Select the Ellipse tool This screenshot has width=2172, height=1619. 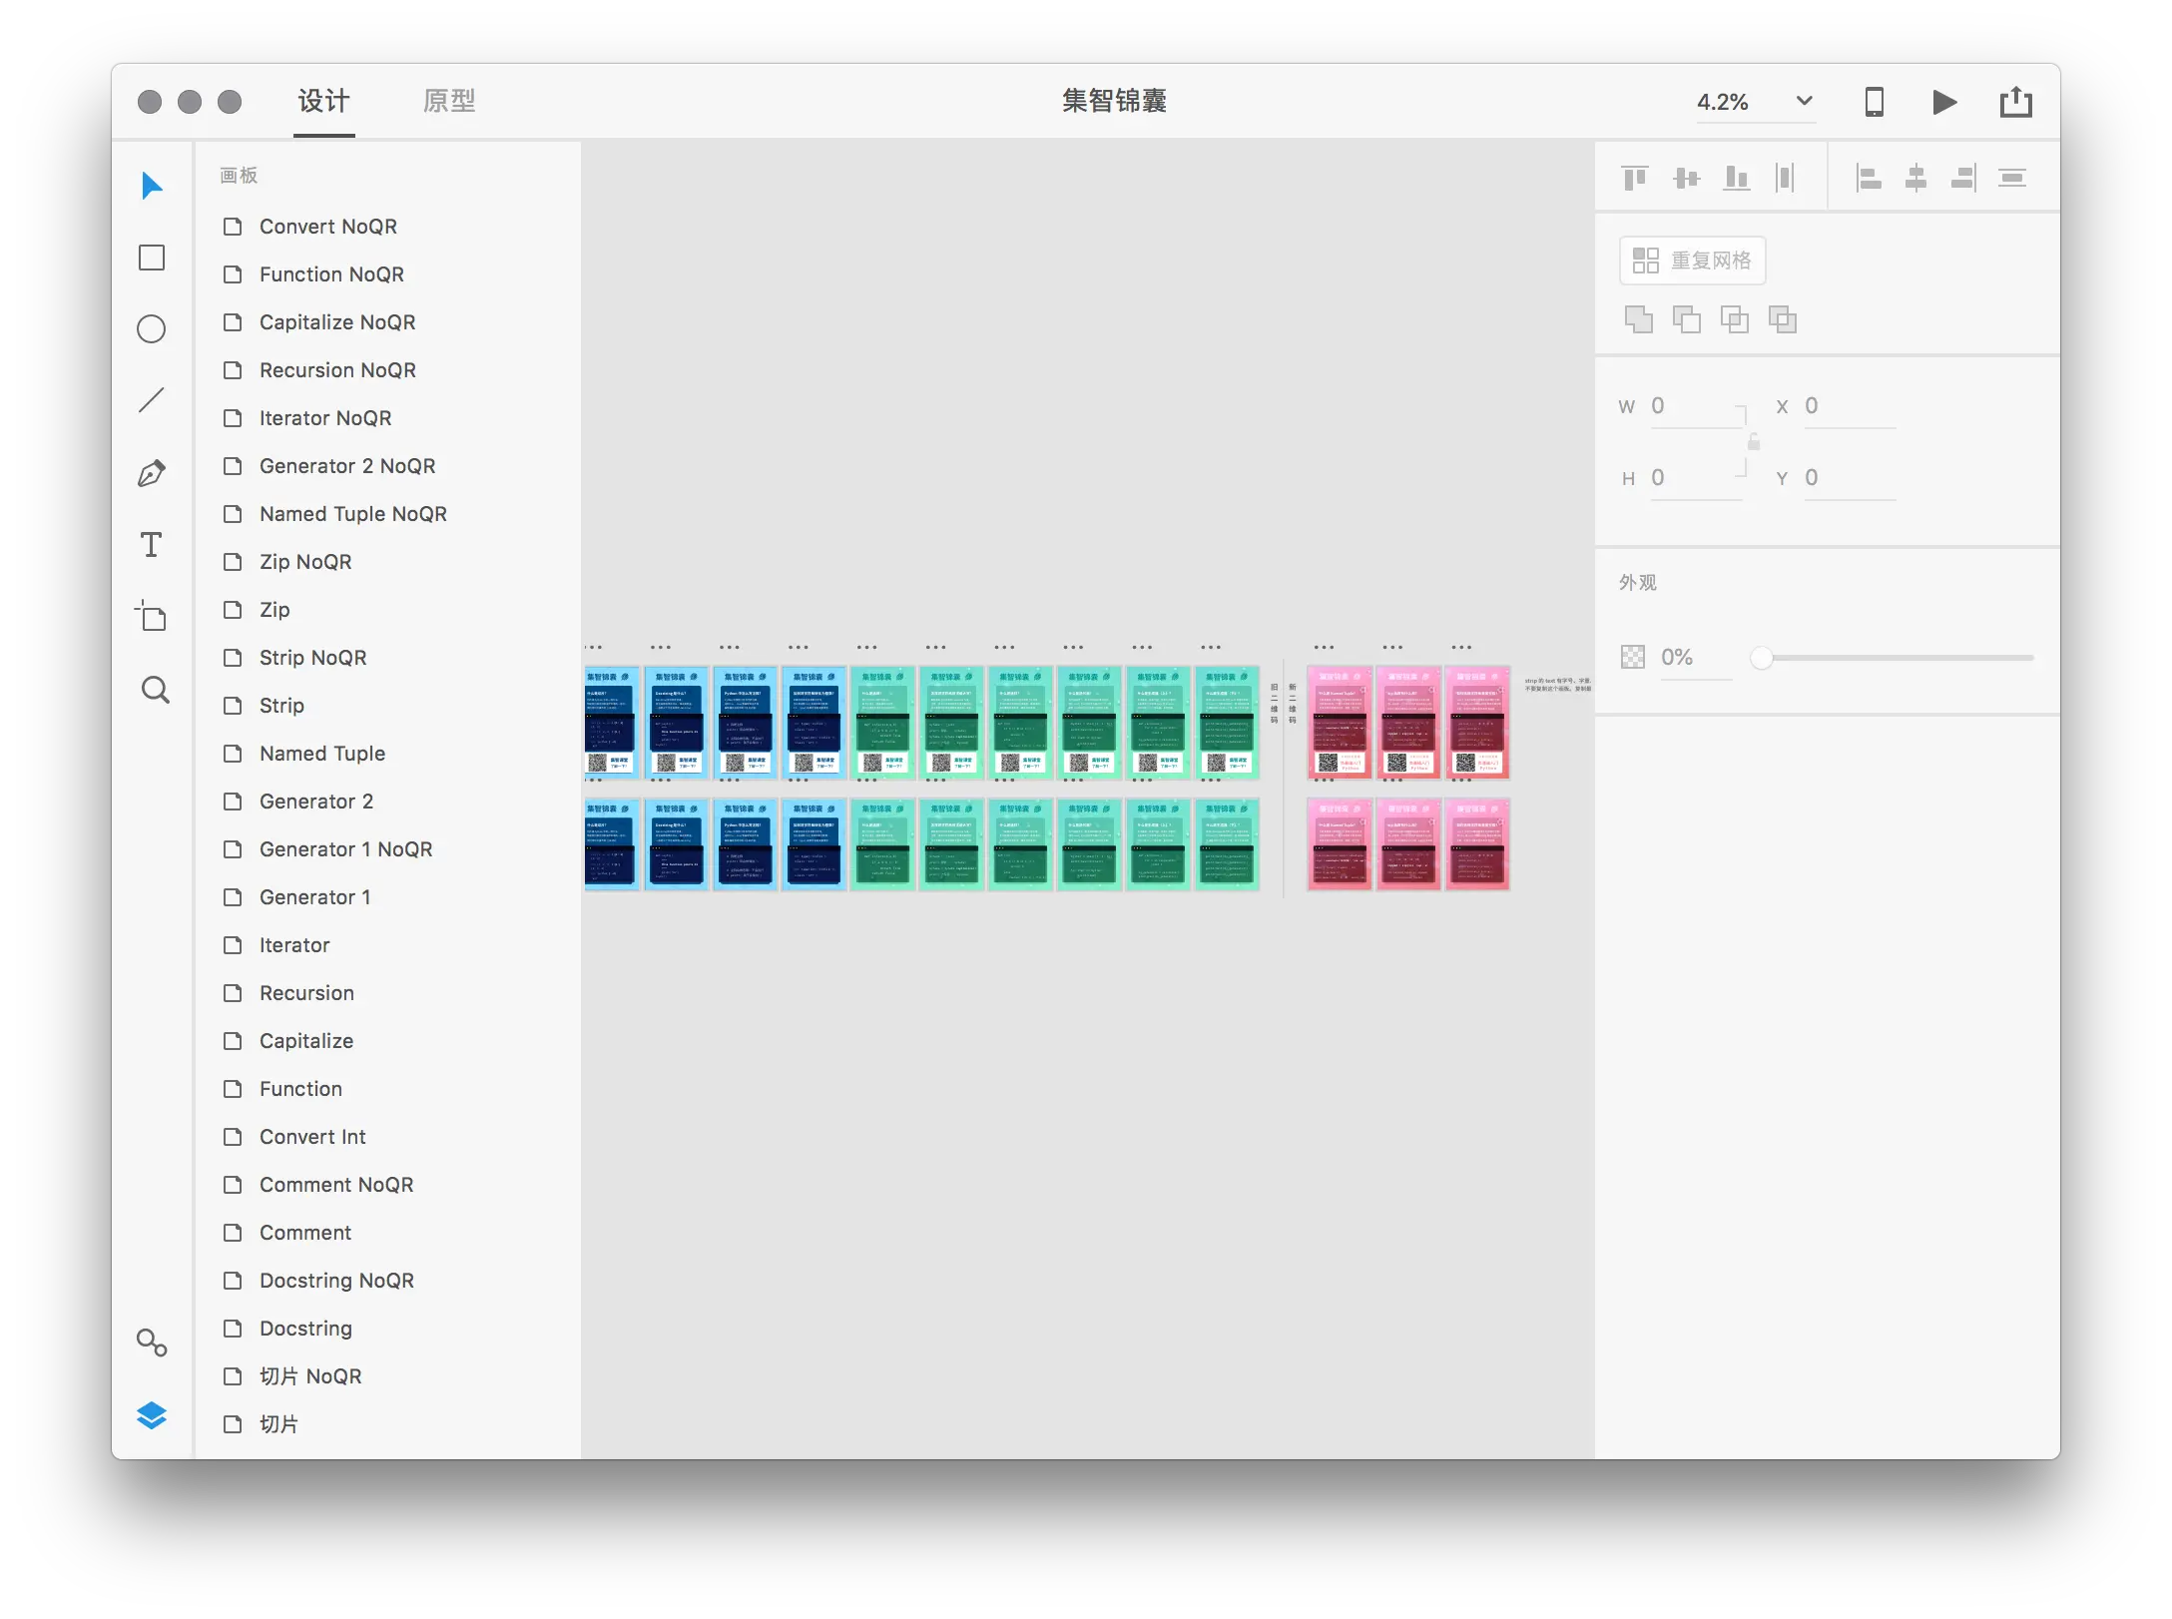(152, 329)
